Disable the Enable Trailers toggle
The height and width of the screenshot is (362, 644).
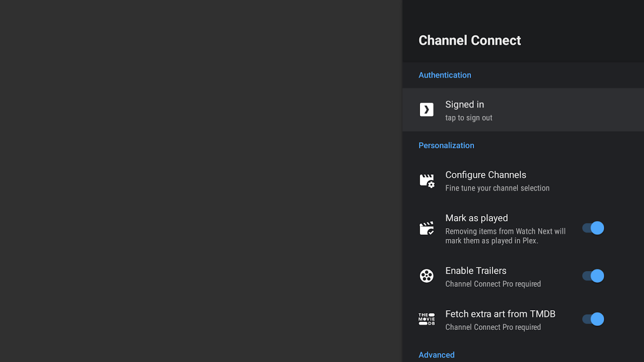tap(593, 276)
